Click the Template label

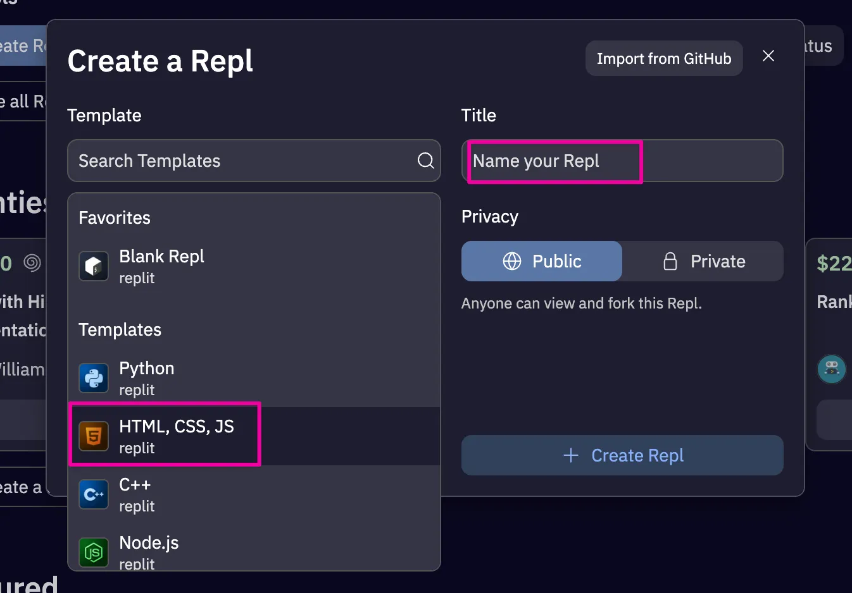coord(104,115)
